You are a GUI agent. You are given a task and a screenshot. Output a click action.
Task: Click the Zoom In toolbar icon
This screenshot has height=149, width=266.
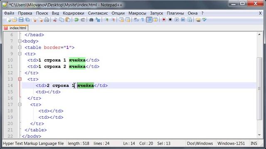pos(106,20)
